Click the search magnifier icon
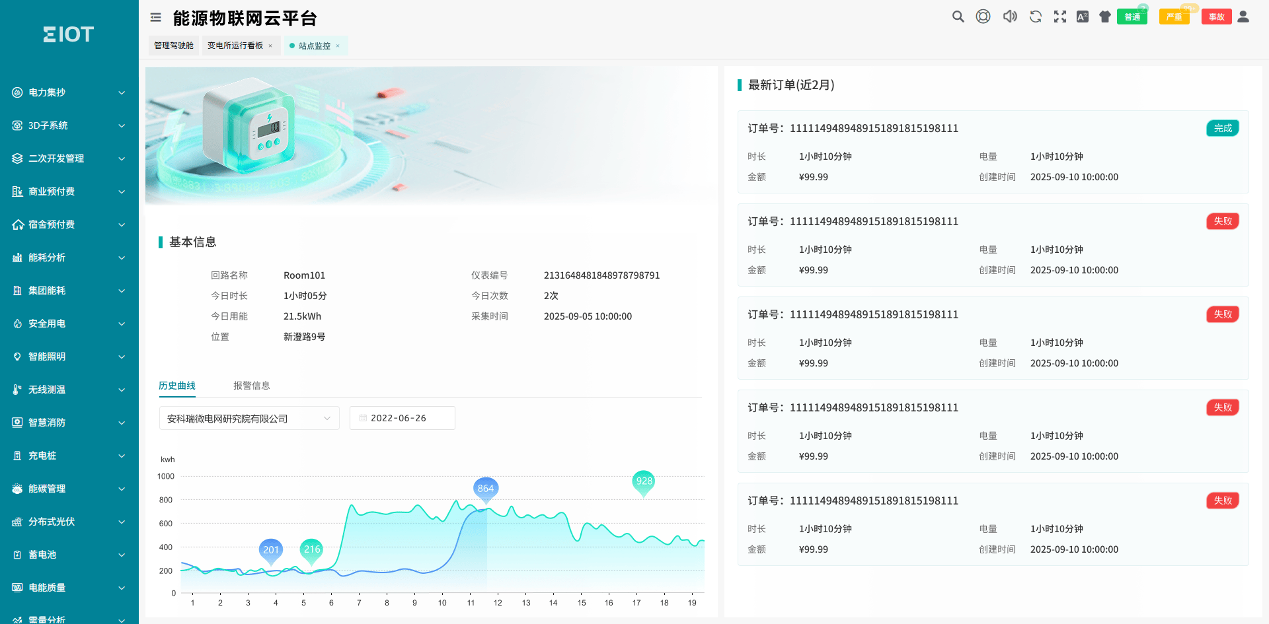Image resolution: width=1269 pixels, height=624 pixels. pos(958,17)
